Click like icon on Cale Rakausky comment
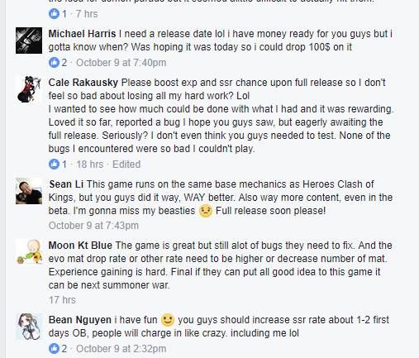419x358 pixels. [x=54, y=165]
